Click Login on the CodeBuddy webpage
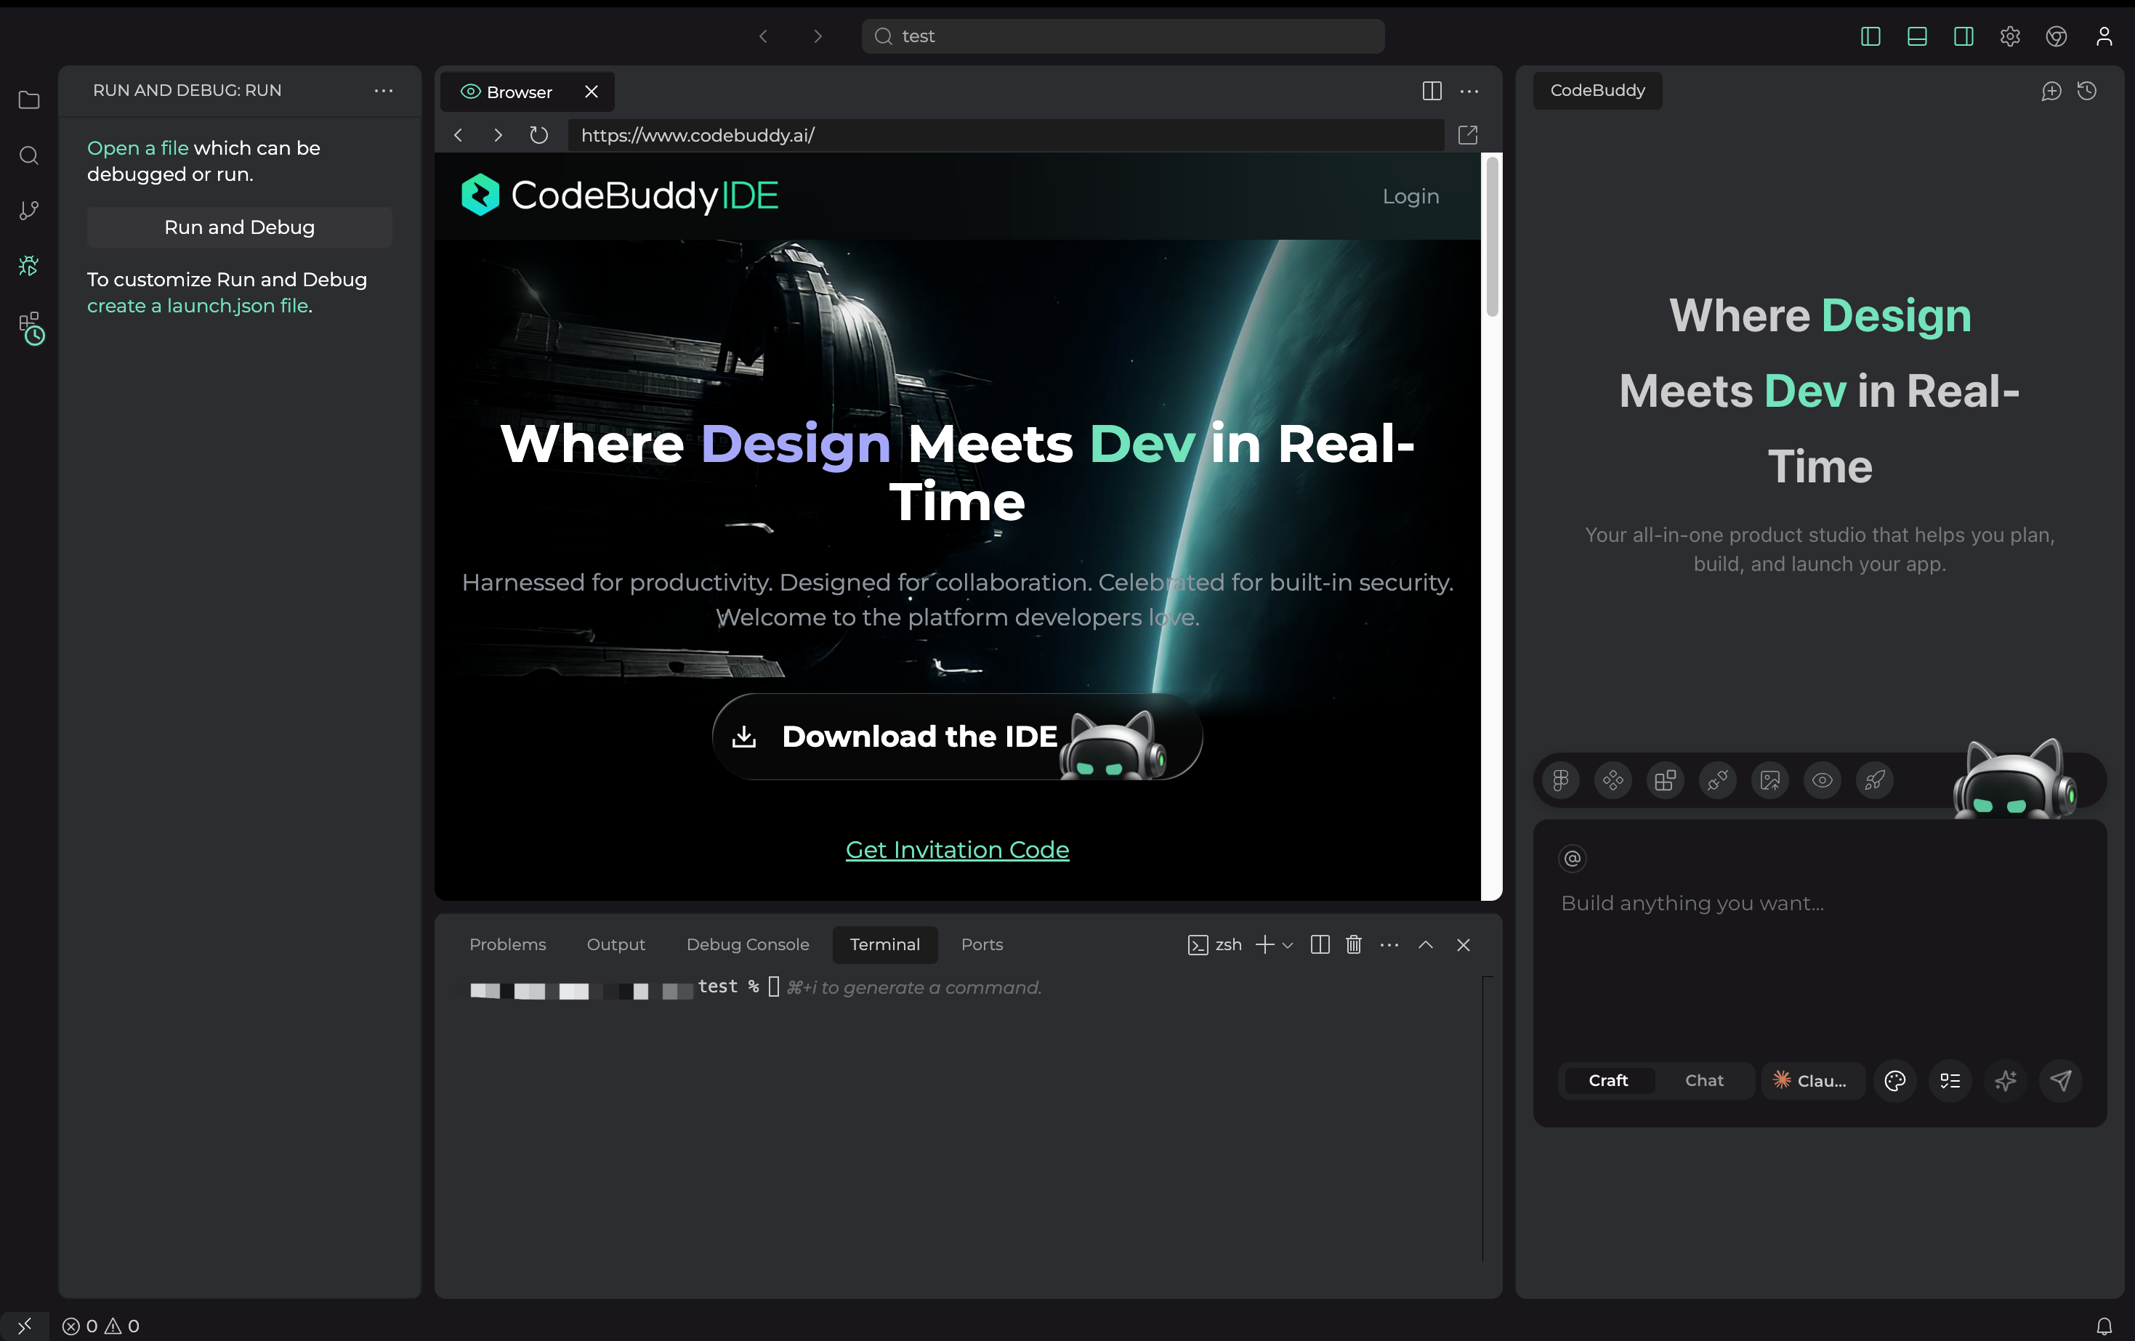 pos(1410,197)
